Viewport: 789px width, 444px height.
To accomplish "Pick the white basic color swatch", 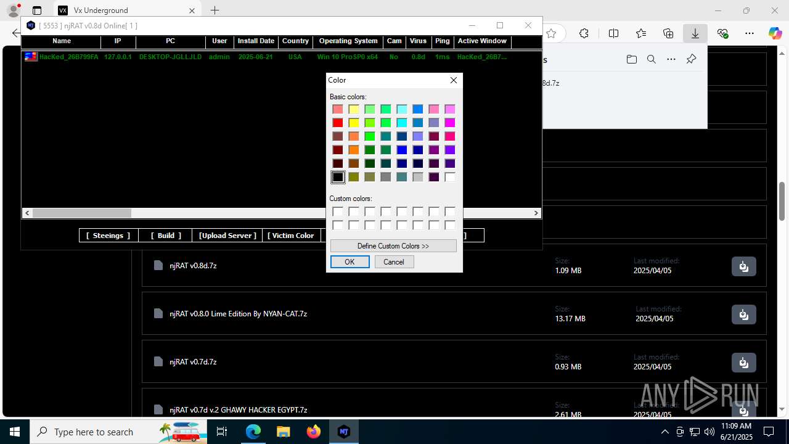I will pos(450,177).
